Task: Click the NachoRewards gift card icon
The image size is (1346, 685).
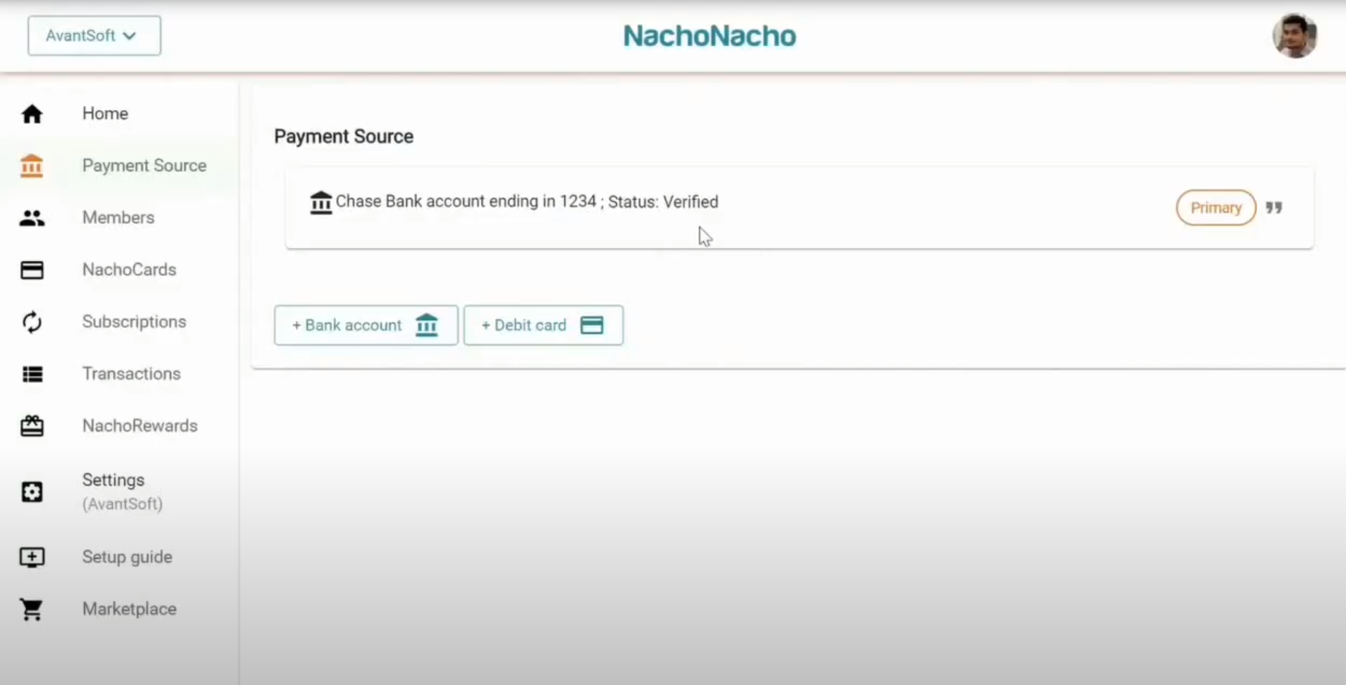Action: coord(32,426)
